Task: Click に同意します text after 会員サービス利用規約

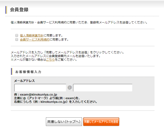Action: click(59, 40)
